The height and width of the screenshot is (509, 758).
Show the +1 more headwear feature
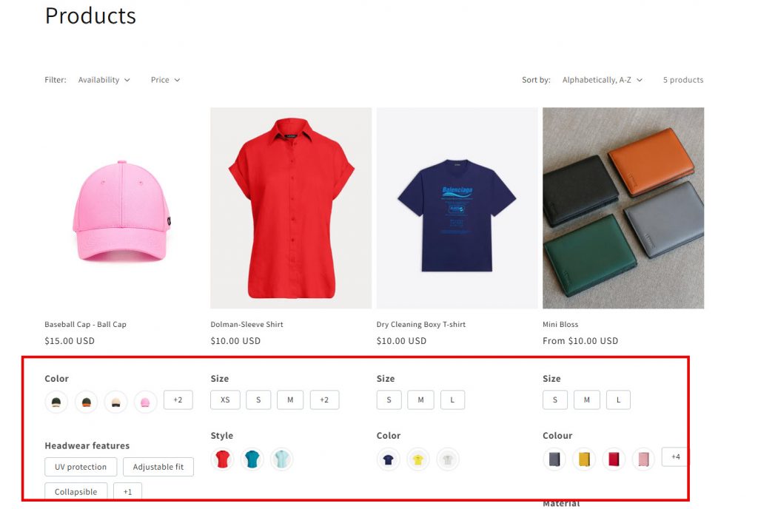click(127, 492)
